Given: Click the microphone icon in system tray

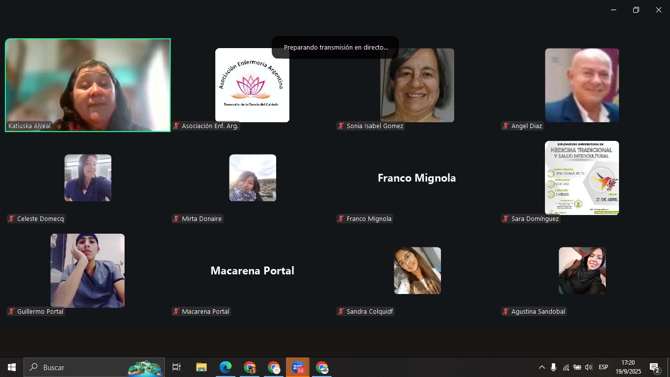Looking at the screenshot, I should point(553,367).
